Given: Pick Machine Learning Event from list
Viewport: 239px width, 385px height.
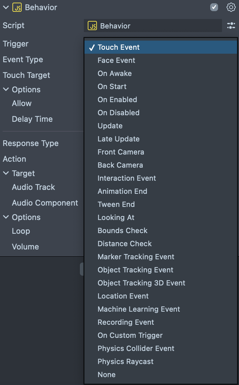Looking at the screenshot, I should [x=139, y=309].
